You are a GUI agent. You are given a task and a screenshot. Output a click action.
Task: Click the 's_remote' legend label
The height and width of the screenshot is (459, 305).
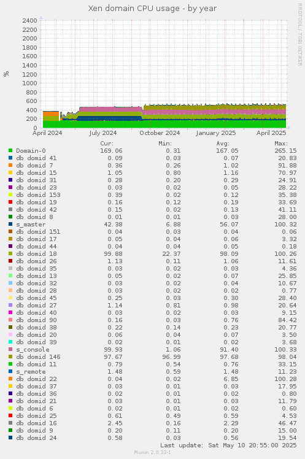pos(31,372)
